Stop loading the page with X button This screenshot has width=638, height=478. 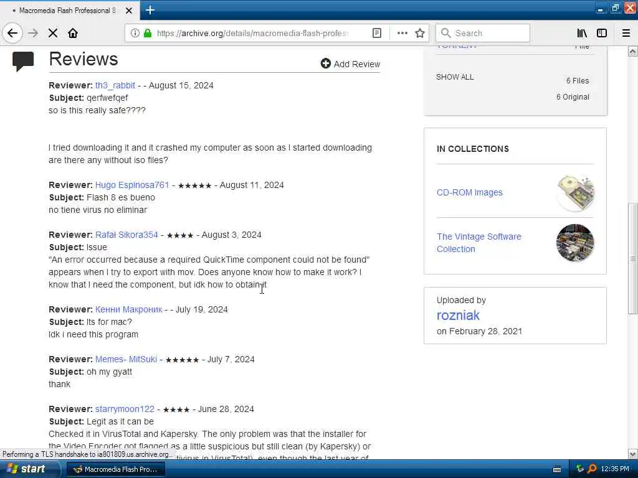point(53,33)
